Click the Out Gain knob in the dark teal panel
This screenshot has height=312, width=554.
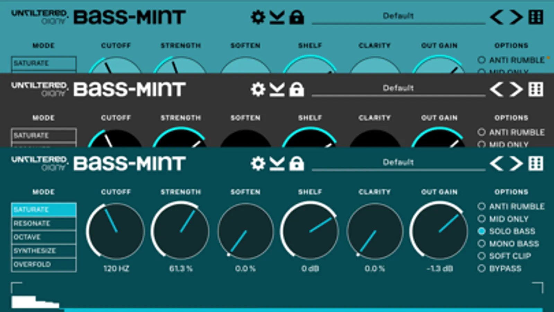pyautogui.click(x=439, y=231)
